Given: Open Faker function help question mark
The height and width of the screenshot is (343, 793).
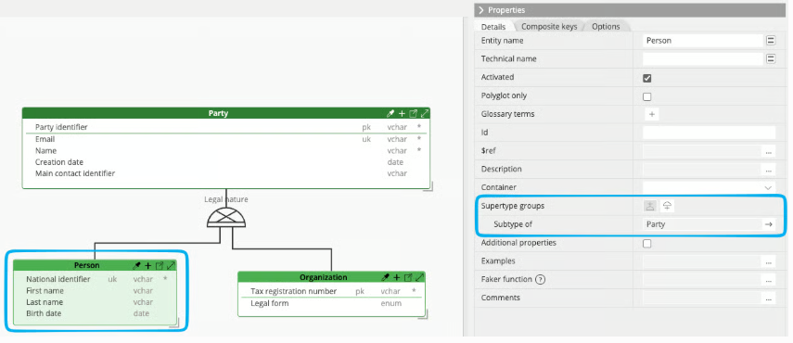Looking at the screenshot, I should [540, 279].
